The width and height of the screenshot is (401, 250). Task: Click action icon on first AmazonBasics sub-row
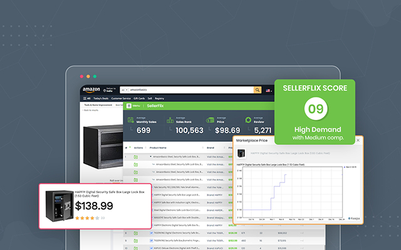point(136,165)
